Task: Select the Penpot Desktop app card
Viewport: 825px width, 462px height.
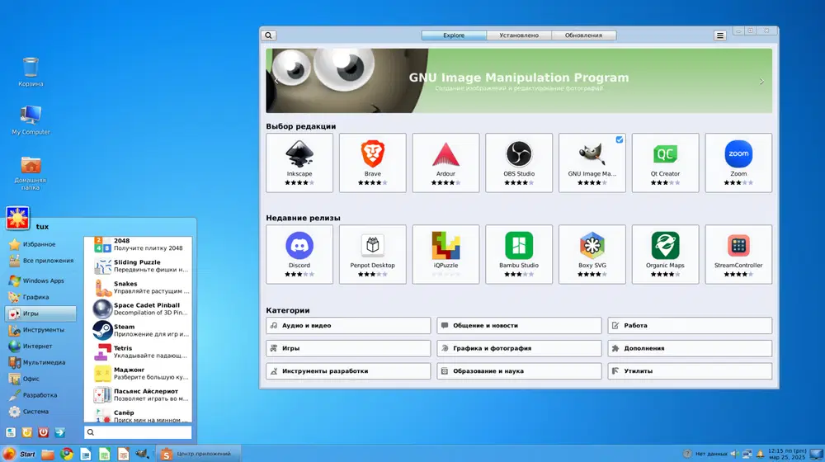Action: coord(373,254)
